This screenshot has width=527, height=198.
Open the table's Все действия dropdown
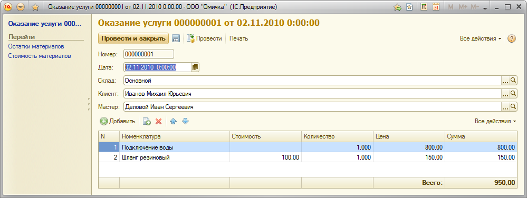click(x=495, y=121)
